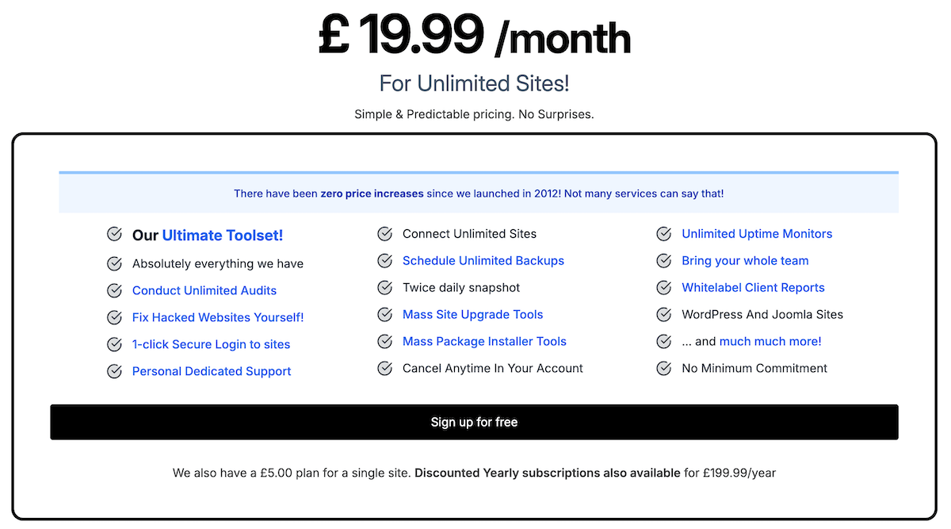Click checkmark icon beside WordPress And Joomla Sites
Screen dimensions: 951x529
point(664,315)
